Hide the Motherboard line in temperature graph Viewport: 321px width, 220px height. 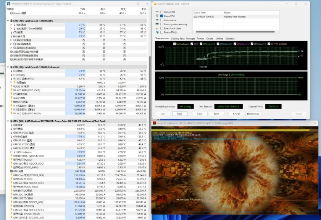point(174,44)
